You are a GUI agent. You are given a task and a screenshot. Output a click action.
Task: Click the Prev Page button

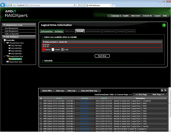141,95
